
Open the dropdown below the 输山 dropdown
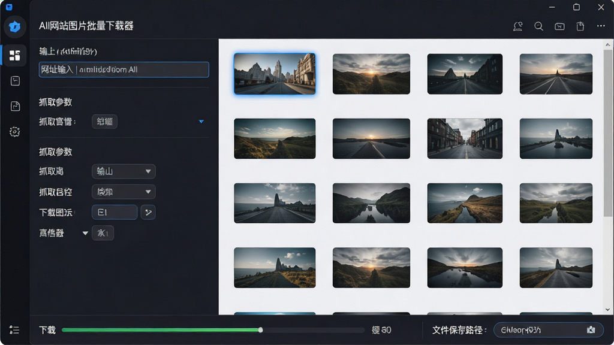tap(124, 192)
